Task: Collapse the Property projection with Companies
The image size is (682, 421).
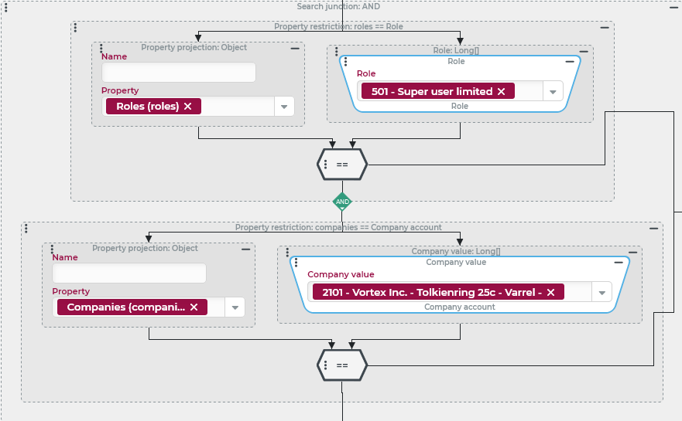Action: click(245, 250)
